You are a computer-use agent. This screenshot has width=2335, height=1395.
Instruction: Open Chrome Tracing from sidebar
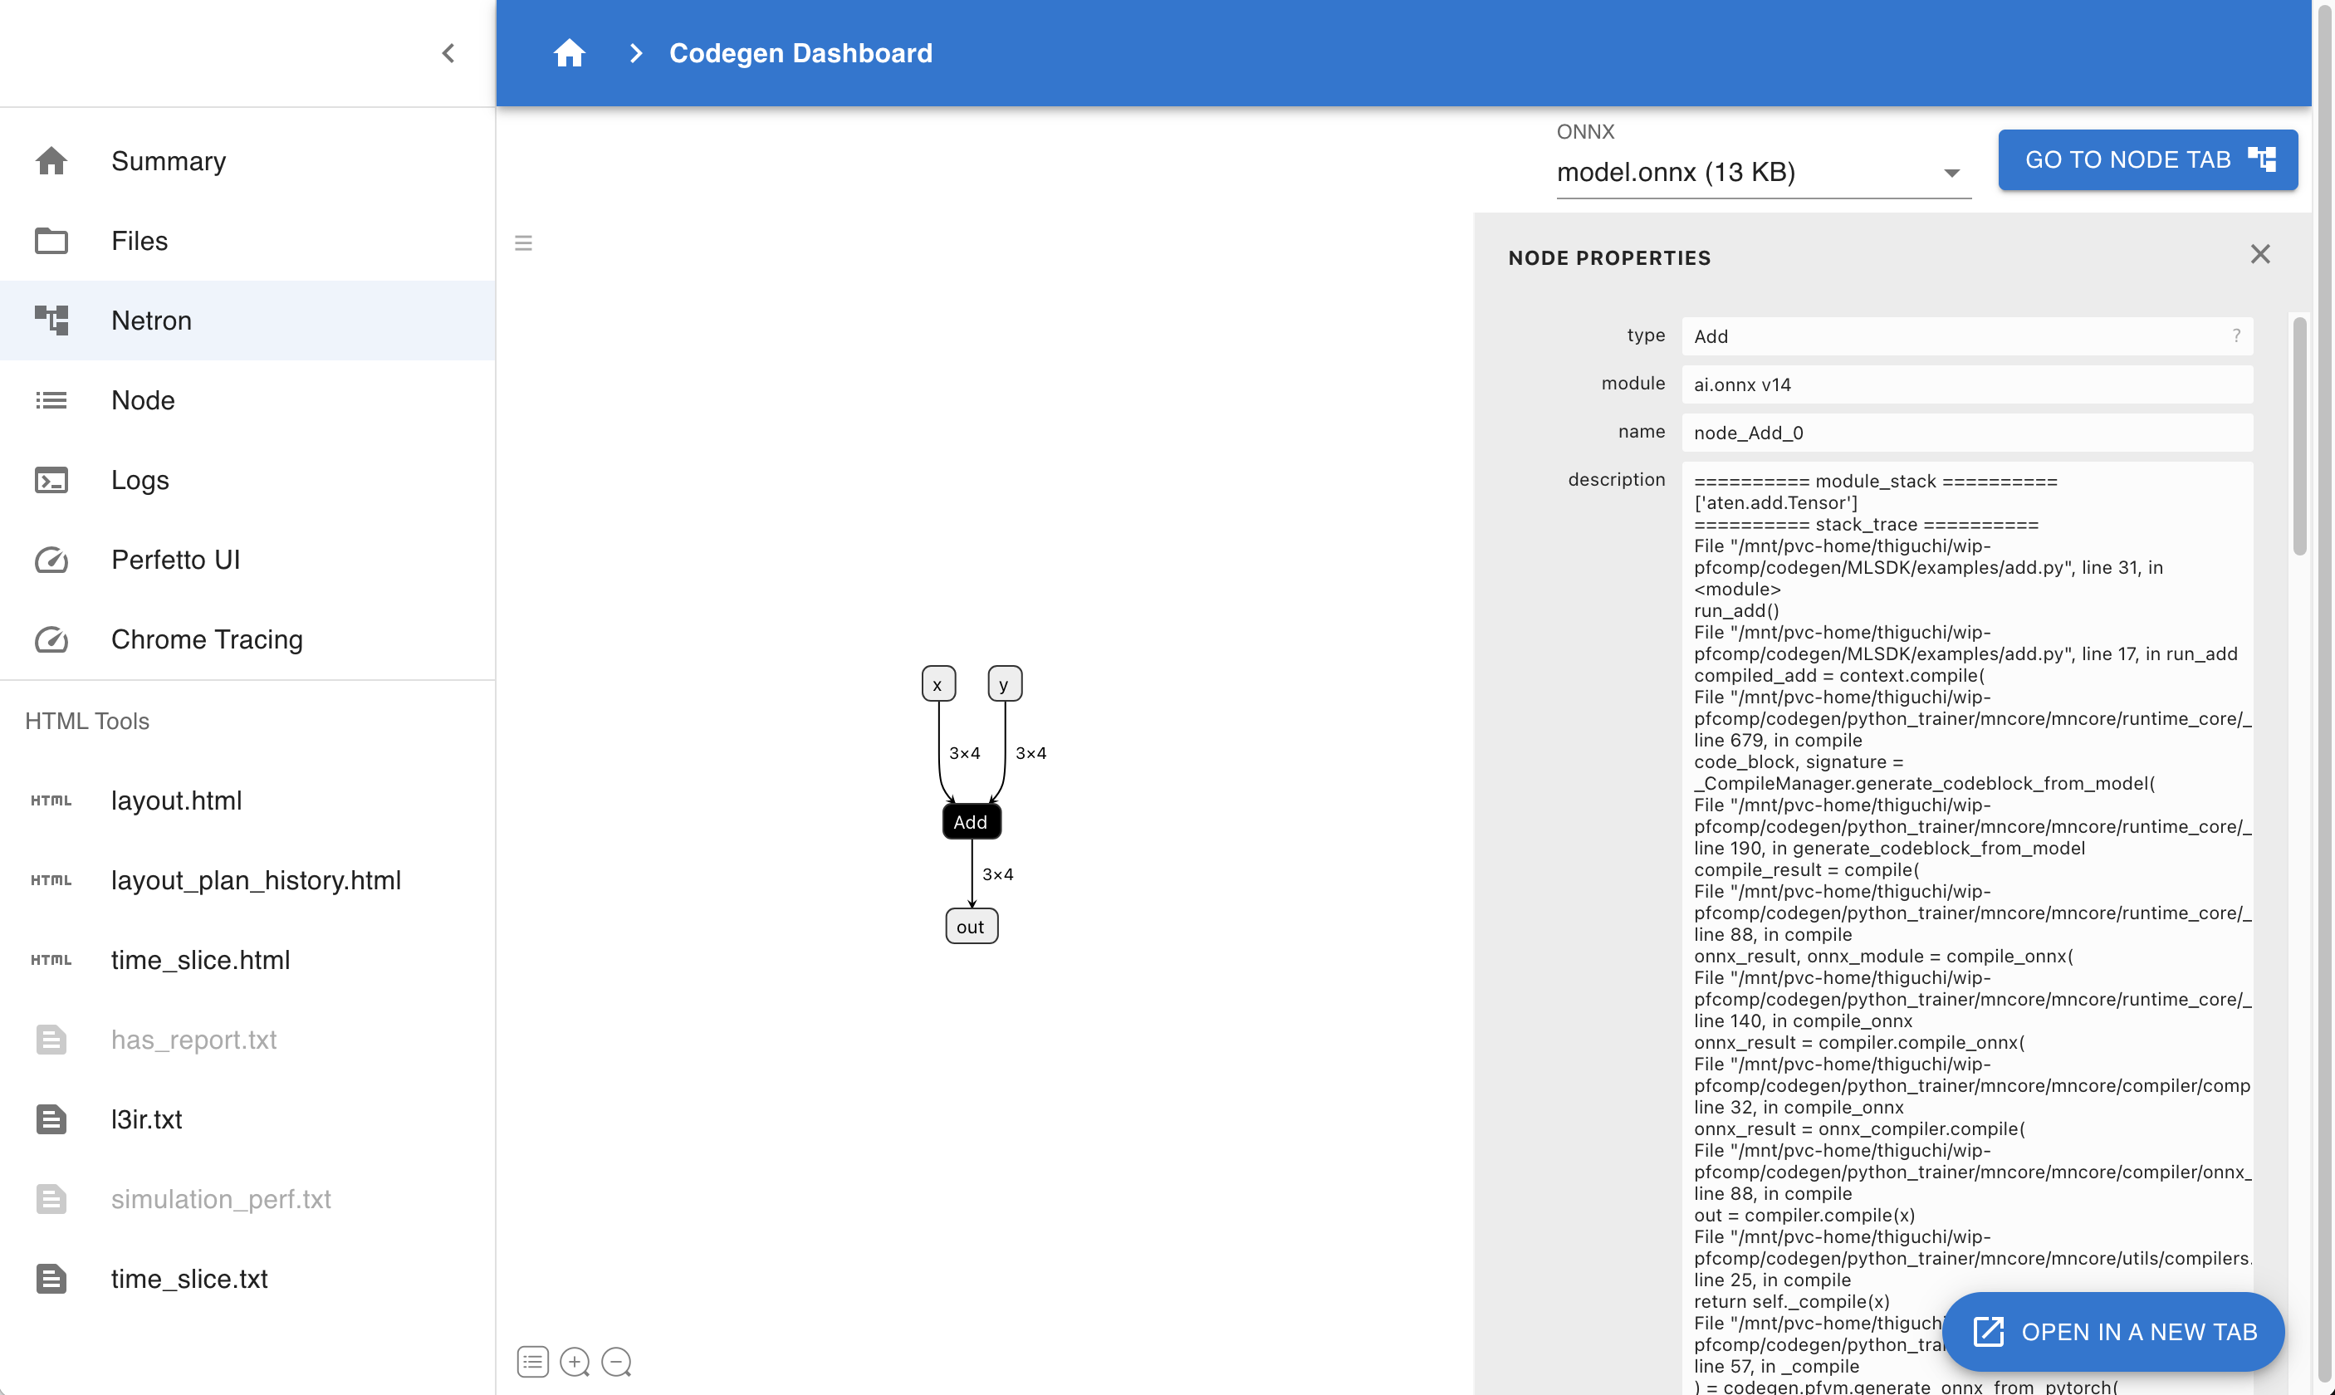click(x=206, y=639)
